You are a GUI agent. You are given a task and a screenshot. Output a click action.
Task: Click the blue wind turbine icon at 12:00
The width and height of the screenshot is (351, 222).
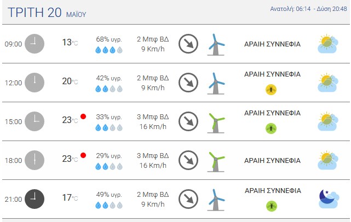(216, 83)
